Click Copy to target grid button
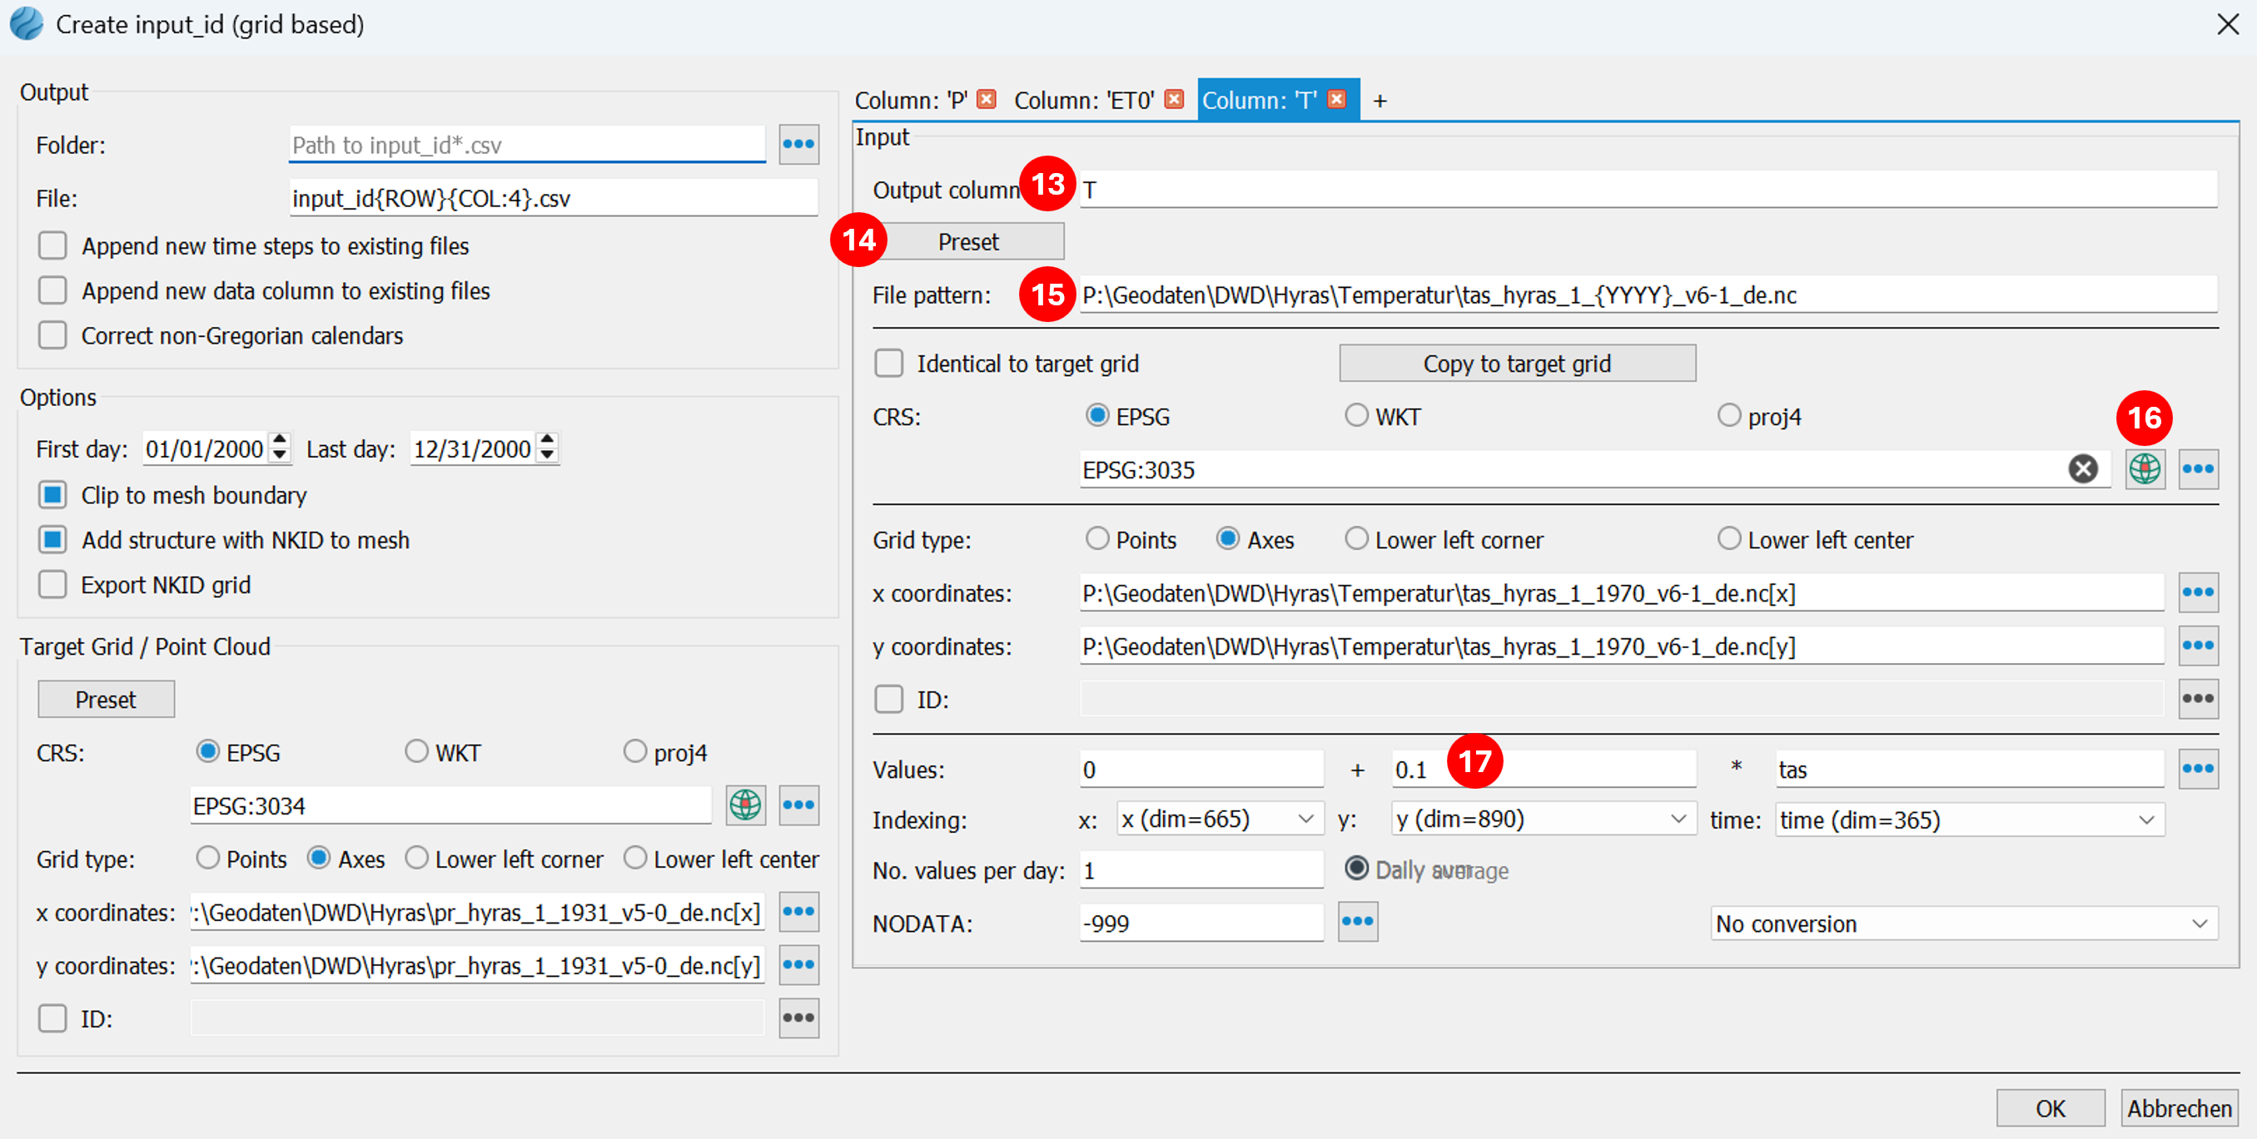Viewport: 2257px width, 1139px height. pyautogui.click(x=1517, y=364)
